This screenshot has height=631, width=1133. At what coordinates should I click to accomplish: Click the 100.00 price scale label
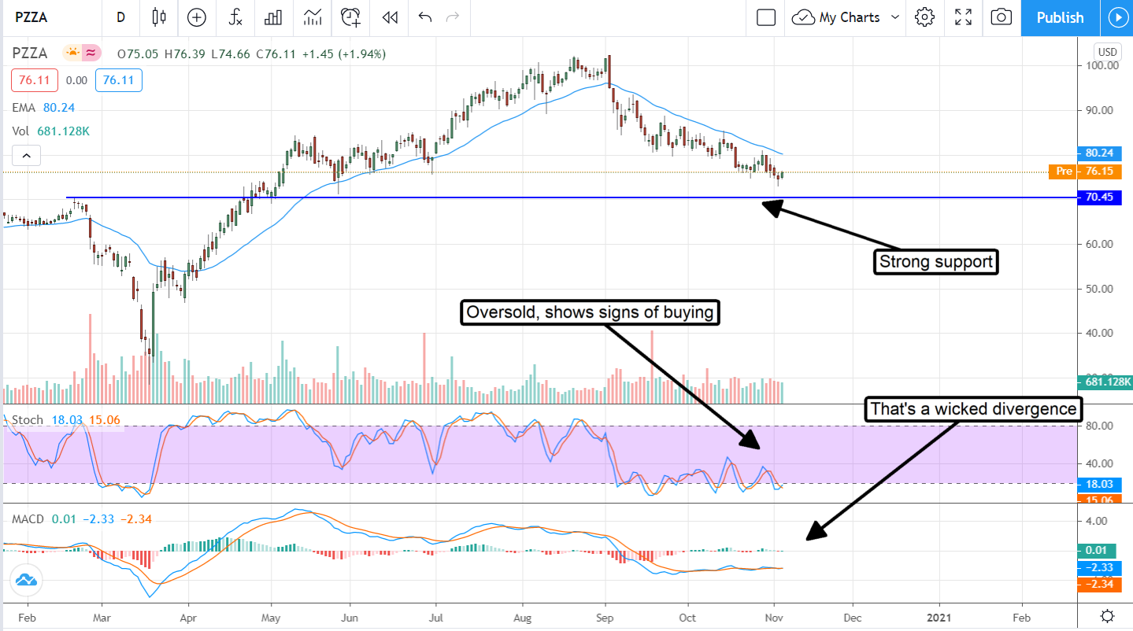point(1102,65)
